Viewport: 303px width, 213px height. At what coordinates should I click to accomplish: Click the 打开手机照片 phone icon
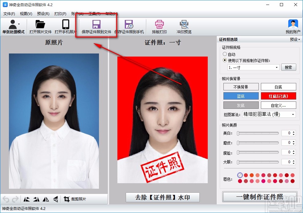click(66, 24)
